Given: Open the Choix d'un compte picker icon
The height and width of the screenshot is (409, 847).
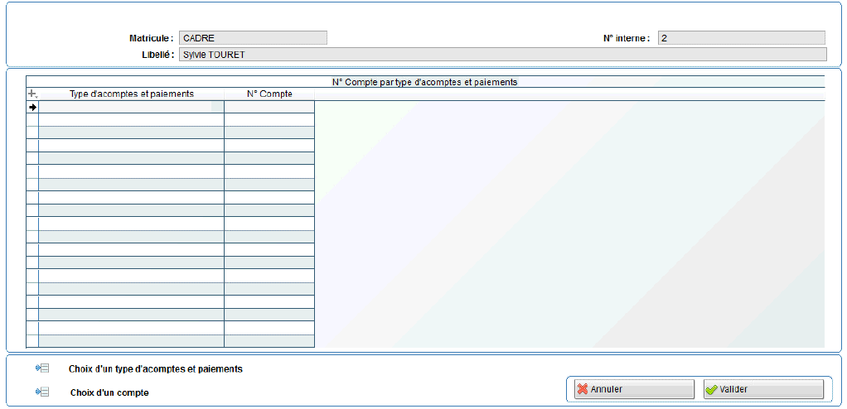Looking at the screenshot, I should tap(42, 392).
